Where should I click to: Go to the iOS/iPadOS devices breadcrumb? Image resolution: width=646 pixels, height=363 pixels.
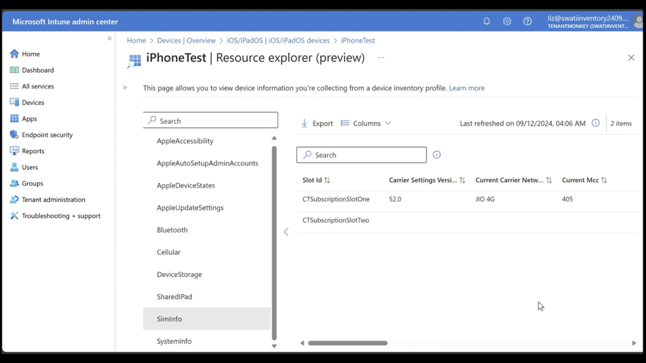click(x=278, y=40)
